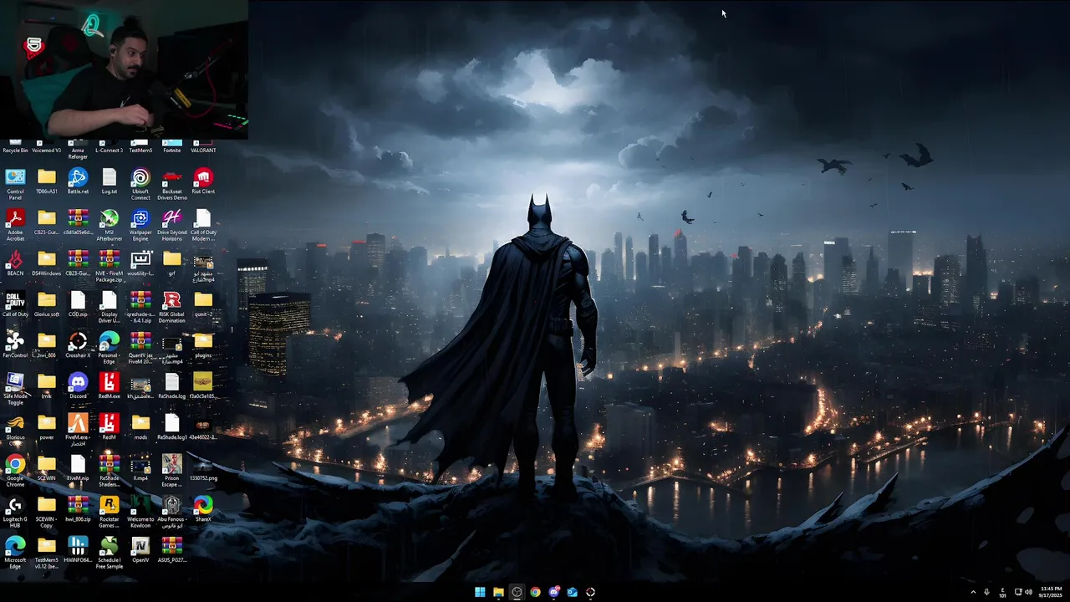Open the BEACN app icon
The height and width of the screenshot is (602, 1070).
[15, 263]
